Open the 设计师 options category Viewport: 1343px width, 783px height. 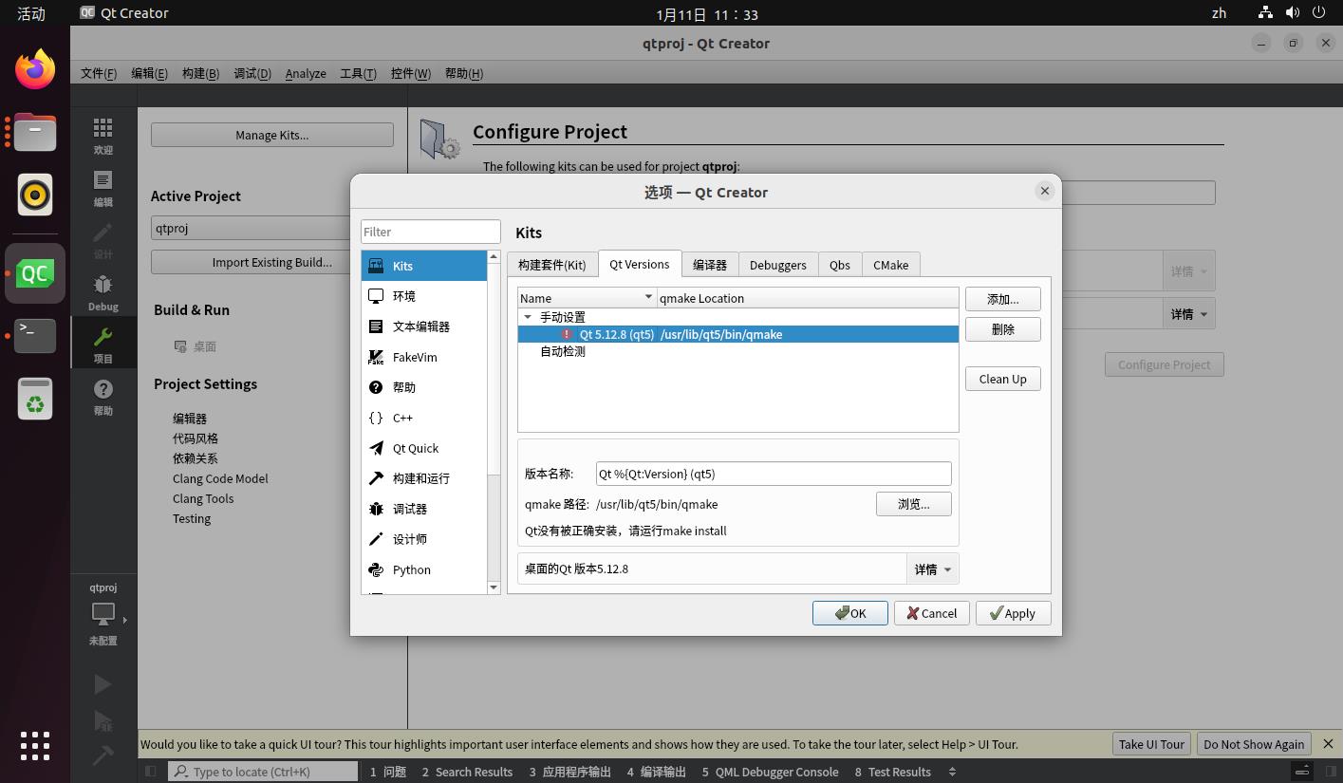[424, 539]
